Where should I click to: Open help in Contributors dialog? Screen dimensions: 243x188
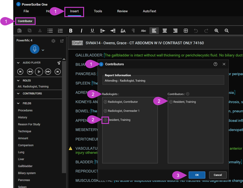click(x=215, y=64)
